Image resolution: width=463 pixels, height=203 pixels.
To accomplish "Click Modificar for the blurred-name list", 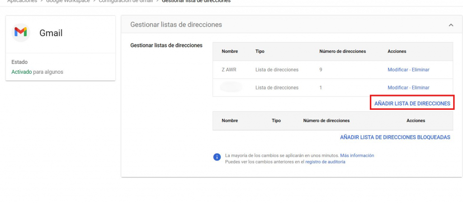I will (398, 87).
